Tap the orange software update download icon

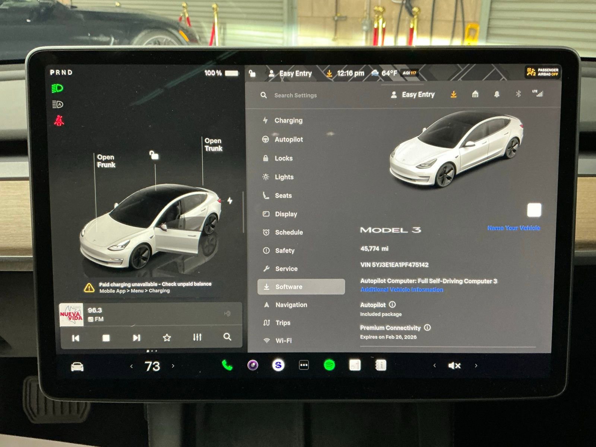(454, 94)
